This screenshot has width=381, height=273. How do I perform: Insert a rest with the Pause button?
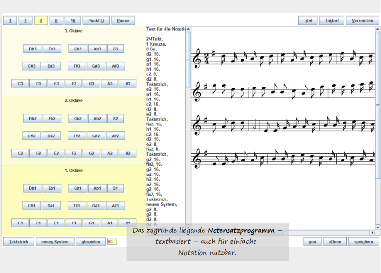123,21
